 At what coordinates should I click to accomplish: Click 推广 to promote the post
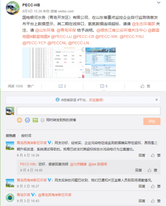point(31,86)
